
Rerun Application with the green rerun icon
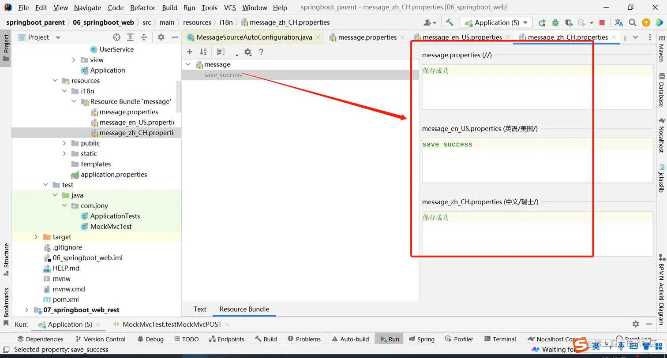[x=542, y=22]
